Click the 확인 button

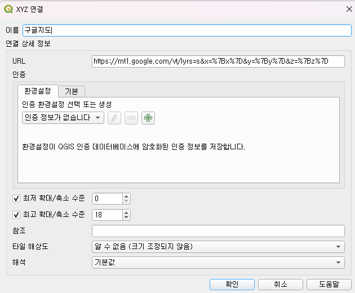pyautogui.click(x=232, y=284)
